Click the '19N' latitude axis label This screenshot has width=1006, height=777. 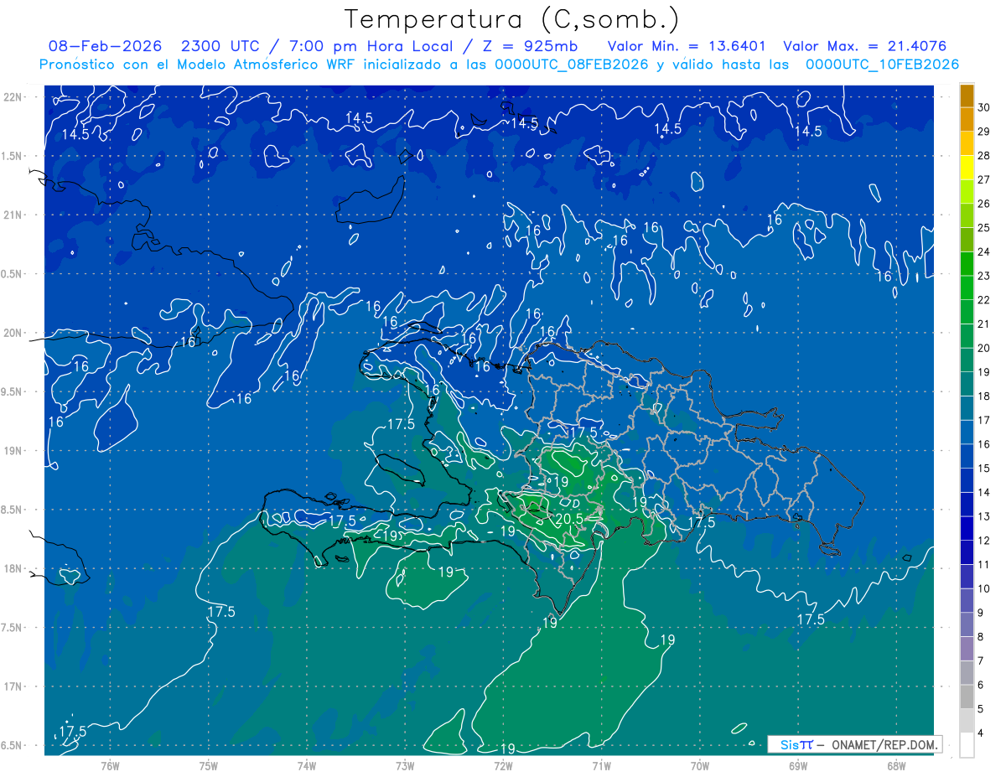13,451
